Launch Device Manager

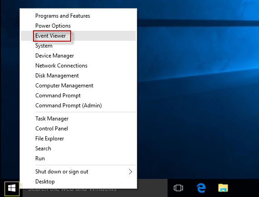tap(78, 56)
